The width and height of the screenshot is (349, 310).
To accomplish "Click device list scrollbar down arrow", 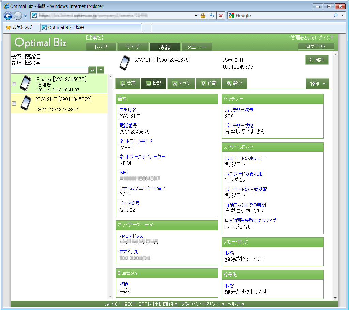I will pyautogui.click(x=110, y=297).
